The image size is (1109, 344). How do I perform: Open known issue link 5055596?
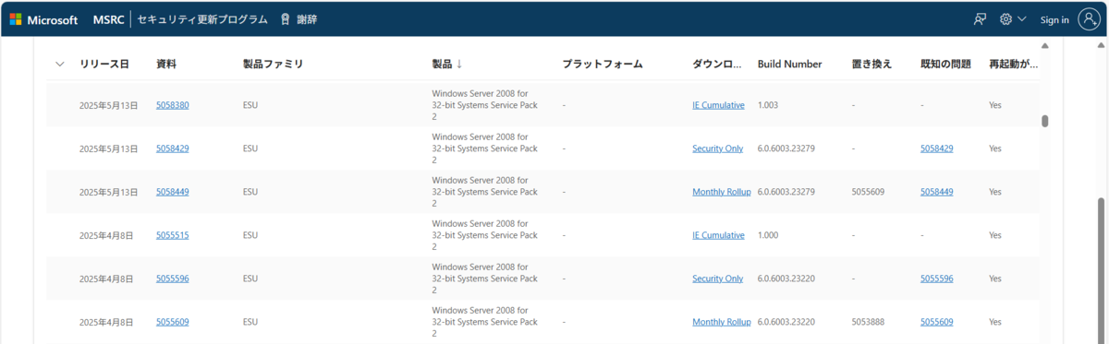(x=937, y=279)
